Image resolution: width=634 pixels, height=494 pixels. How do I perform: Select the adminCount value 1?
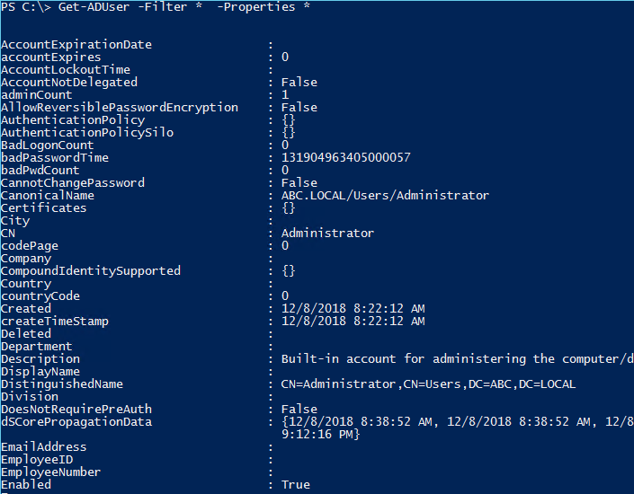coord(285,94)
